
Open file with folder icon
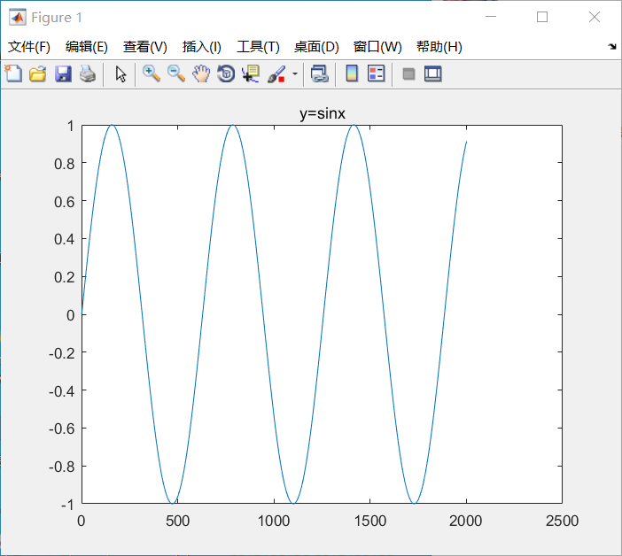tap(38, 73)
